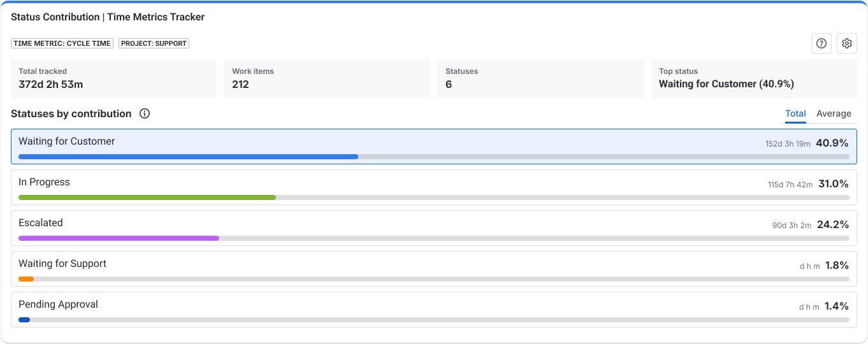868x344 pixels.
Task: Click the Statuses by contribution heading
Action: pyautogui.click(x=71, y=113)
